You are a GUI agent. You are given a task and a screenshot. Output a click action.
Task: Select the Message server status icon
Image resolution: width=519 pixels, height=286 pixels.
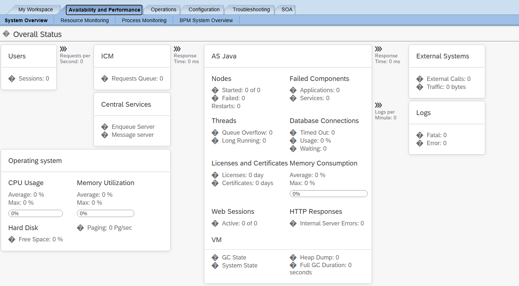click(105, 135)
